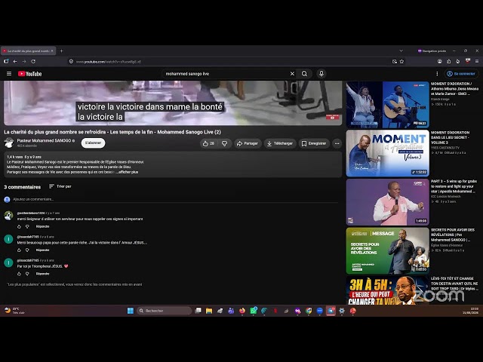Like the video with the thumbs-up (28)
Viewport: 483px width, 362px height.
point(208,143)
